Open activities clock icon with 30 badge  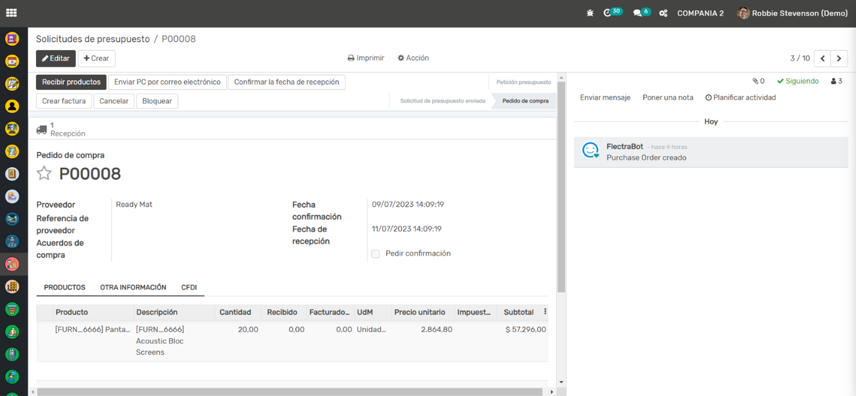608,13
